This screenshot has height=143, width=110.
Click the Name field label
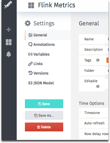pyautogui.click(x=89, y=39)
